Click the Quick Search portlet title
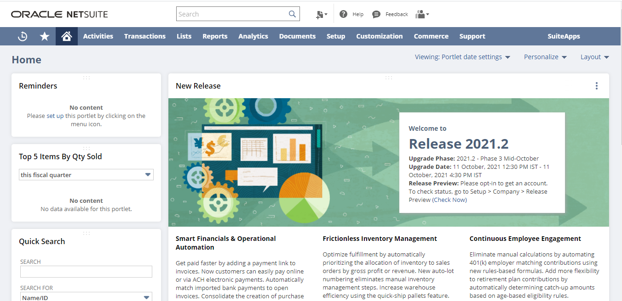622x301 pixels. point(42,241)
